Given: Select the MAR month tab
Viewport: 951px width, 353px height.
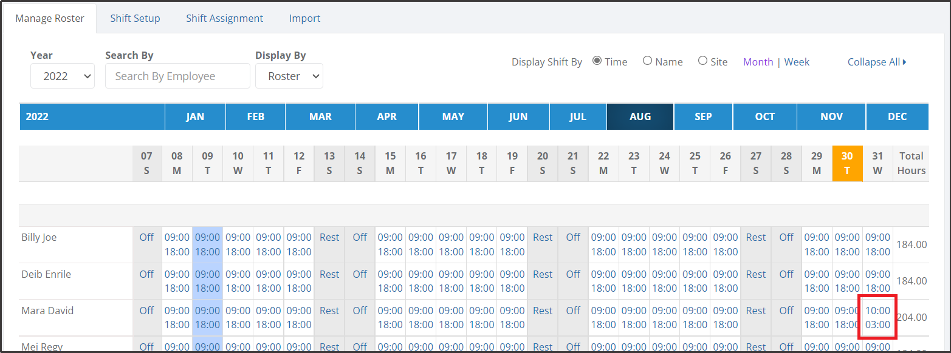Looking at the screenshot, I should pyautogui.click(x=320, y=116).
